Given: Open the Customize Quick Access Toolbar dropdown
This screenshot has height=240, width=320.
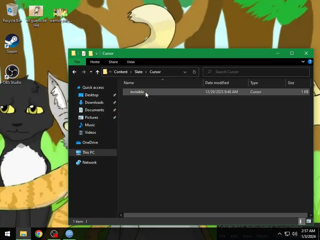Looking at the screenshot, I should click(x=96, y=54).
